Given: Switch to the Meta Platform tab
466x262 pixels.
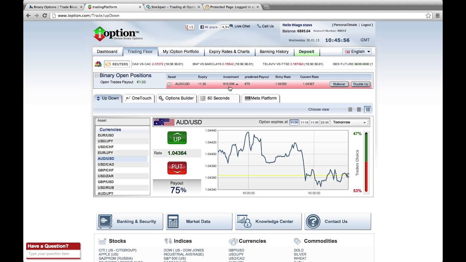Looking at the screenshot, I should pos(261,98).
